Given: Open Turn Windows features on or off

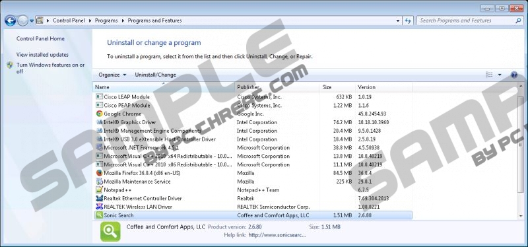Looking at the screenshot, I should (x=51, y=68).
